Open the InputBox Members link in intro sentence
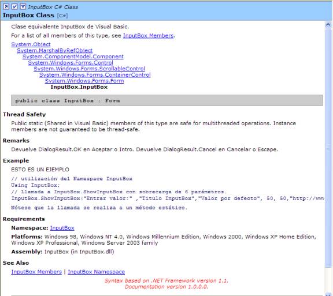 point(148,36)
